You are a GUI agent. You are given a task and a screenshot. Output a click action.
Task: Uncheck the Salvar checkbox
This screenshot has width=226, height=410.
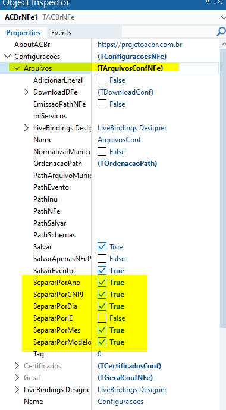[102, 247]
